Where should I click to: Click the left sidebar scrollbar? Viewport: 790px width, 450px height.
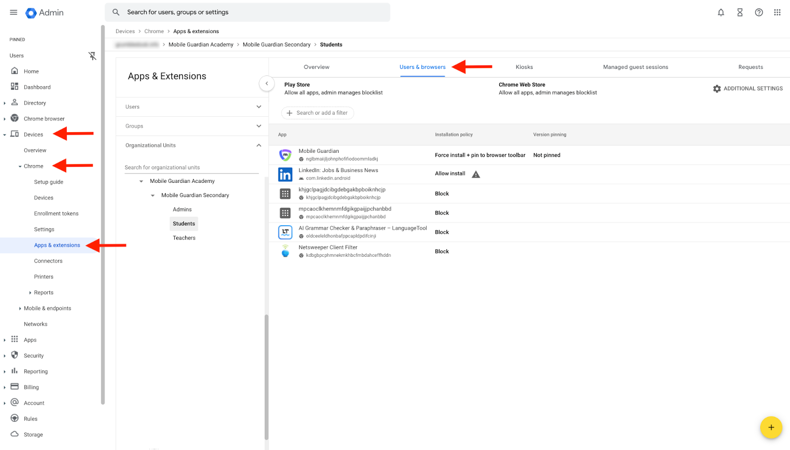(103, 214)
